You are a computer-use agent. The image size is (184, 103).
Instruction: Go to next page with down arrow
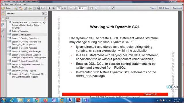(x=54, y=8)
